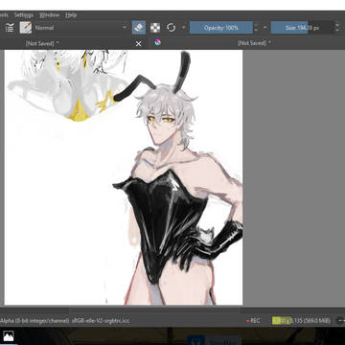
Task: Open the Normal blending mode dropdown
Action: point(81,28)
